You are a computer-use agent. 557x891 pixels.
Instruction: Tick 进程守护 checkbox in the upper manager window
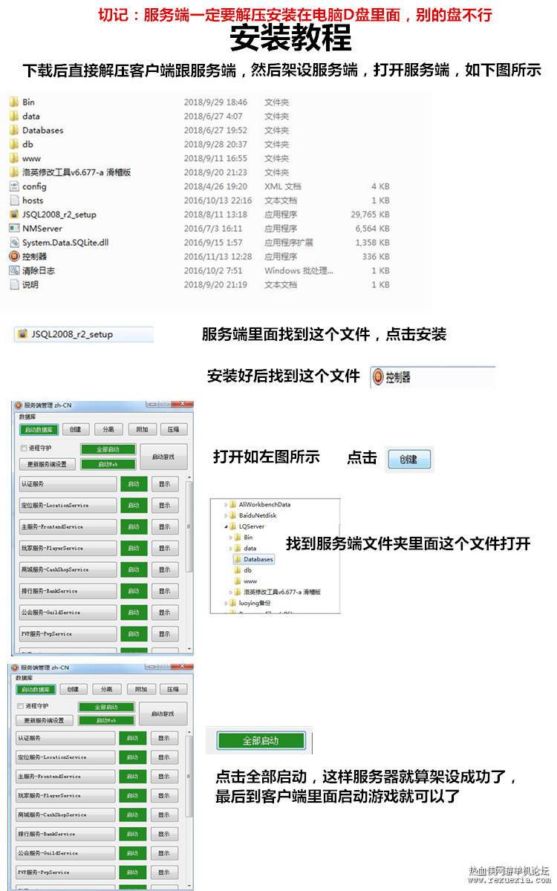[x=23, y=448]
